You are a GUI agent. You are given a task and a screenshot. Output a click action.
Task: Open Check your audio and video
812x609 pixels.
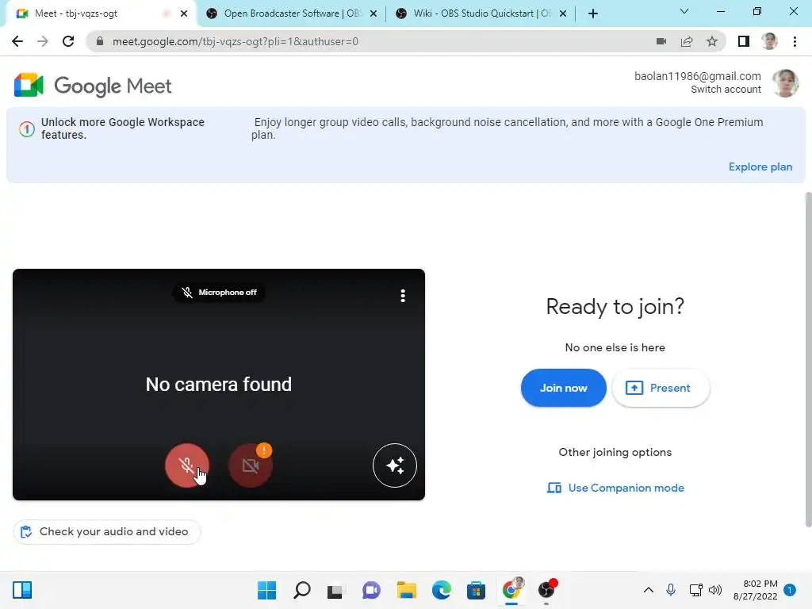pyautogui.click(x=107, y=532)
